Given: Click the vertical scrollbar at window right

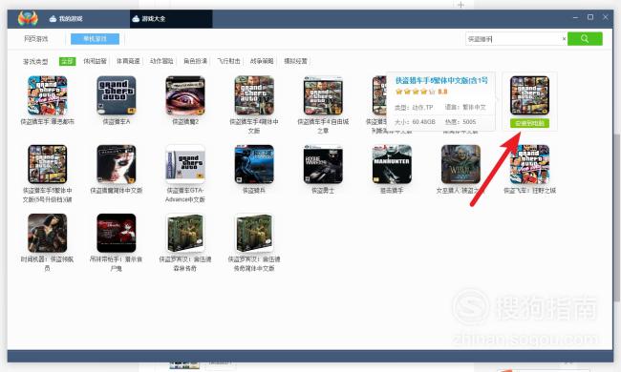Looking at the screenshot, I should point(616,217).
